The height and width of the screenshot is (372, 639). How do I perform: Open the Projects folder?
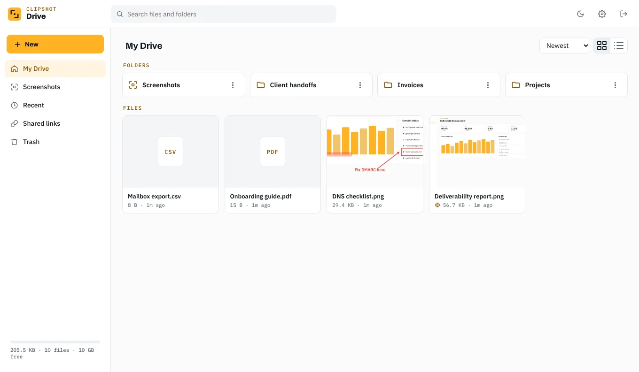point(566,85)
